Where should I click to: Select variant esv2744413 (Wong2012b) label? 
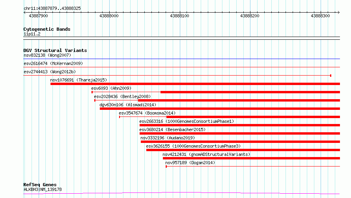tap(50, 72)
